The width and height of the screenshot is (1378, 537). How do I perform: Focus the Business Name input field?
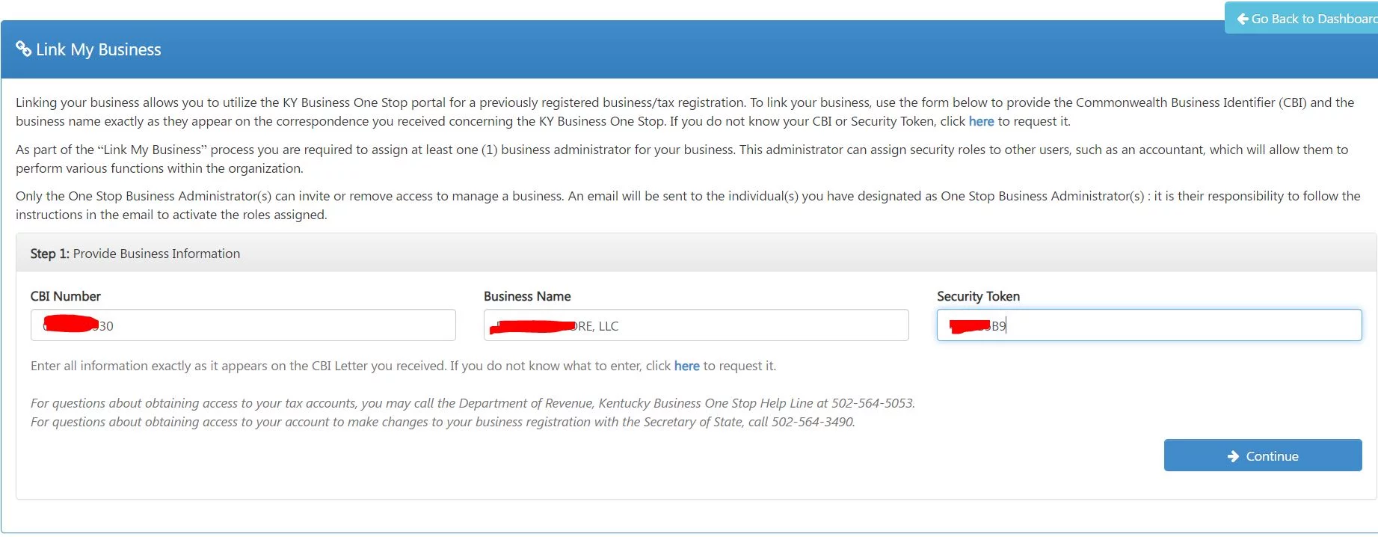click(x=696, y=325)
